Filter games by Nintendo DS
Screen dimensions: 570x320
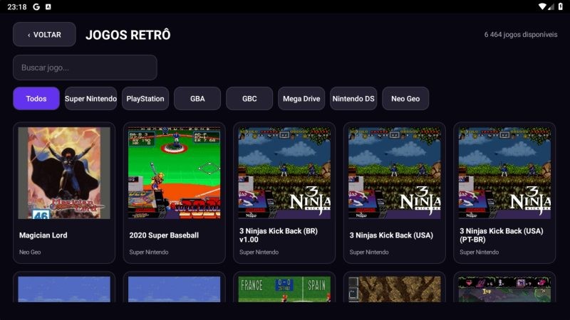(x=353, y=98)
